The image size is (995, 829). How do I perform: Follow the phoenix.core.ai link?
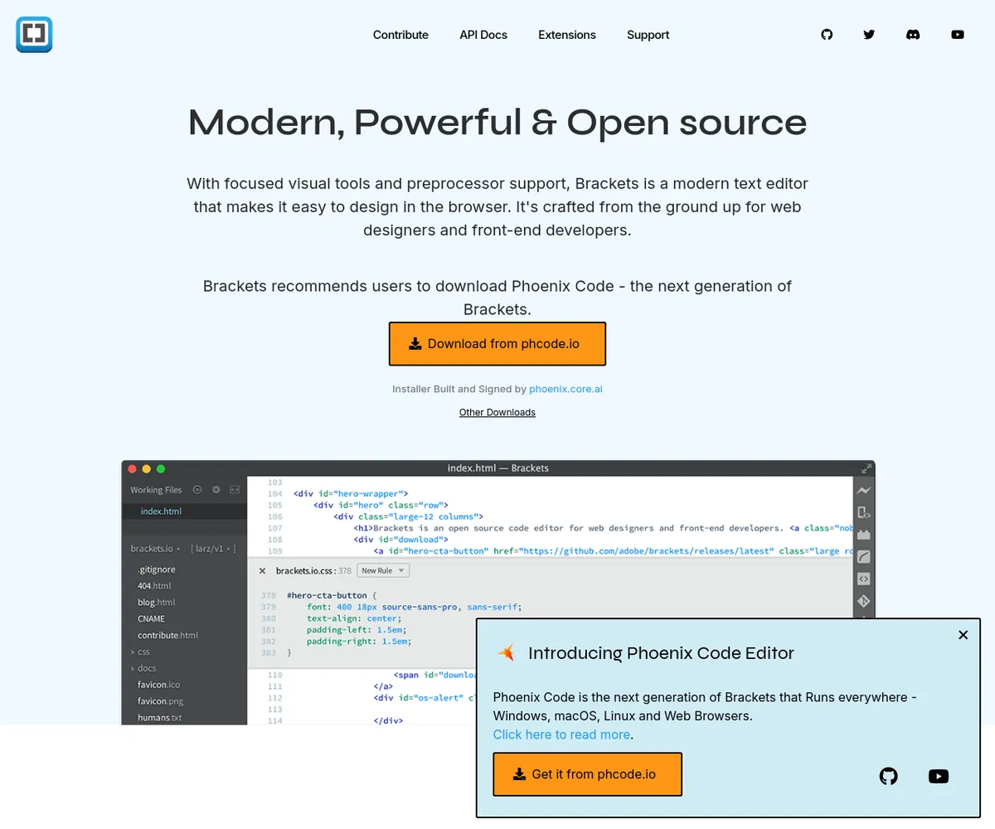click(565, 389)
